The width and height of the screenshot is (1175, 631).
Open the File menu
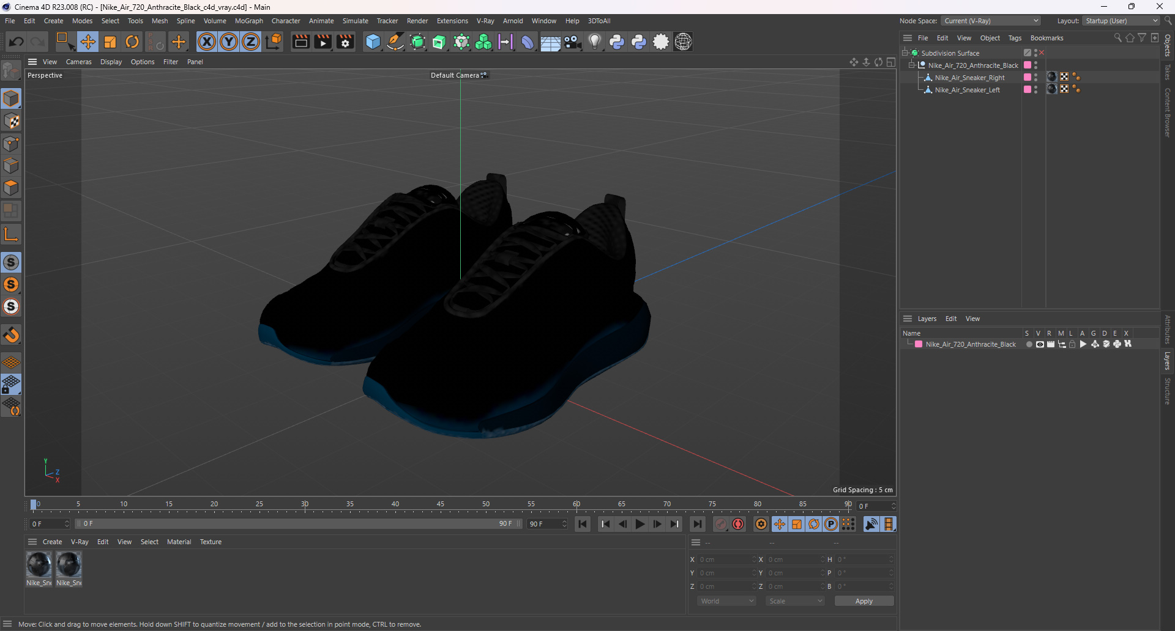coord(10,21)
